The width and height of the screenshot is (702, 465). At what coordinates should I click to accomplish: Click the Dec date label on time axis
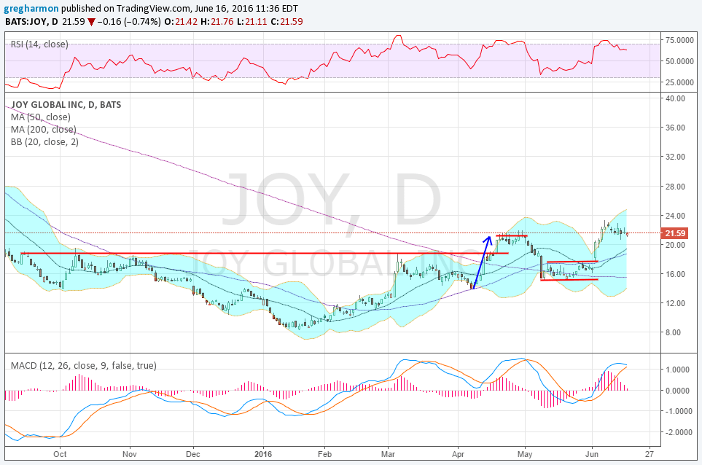click(x=193, y=454)
